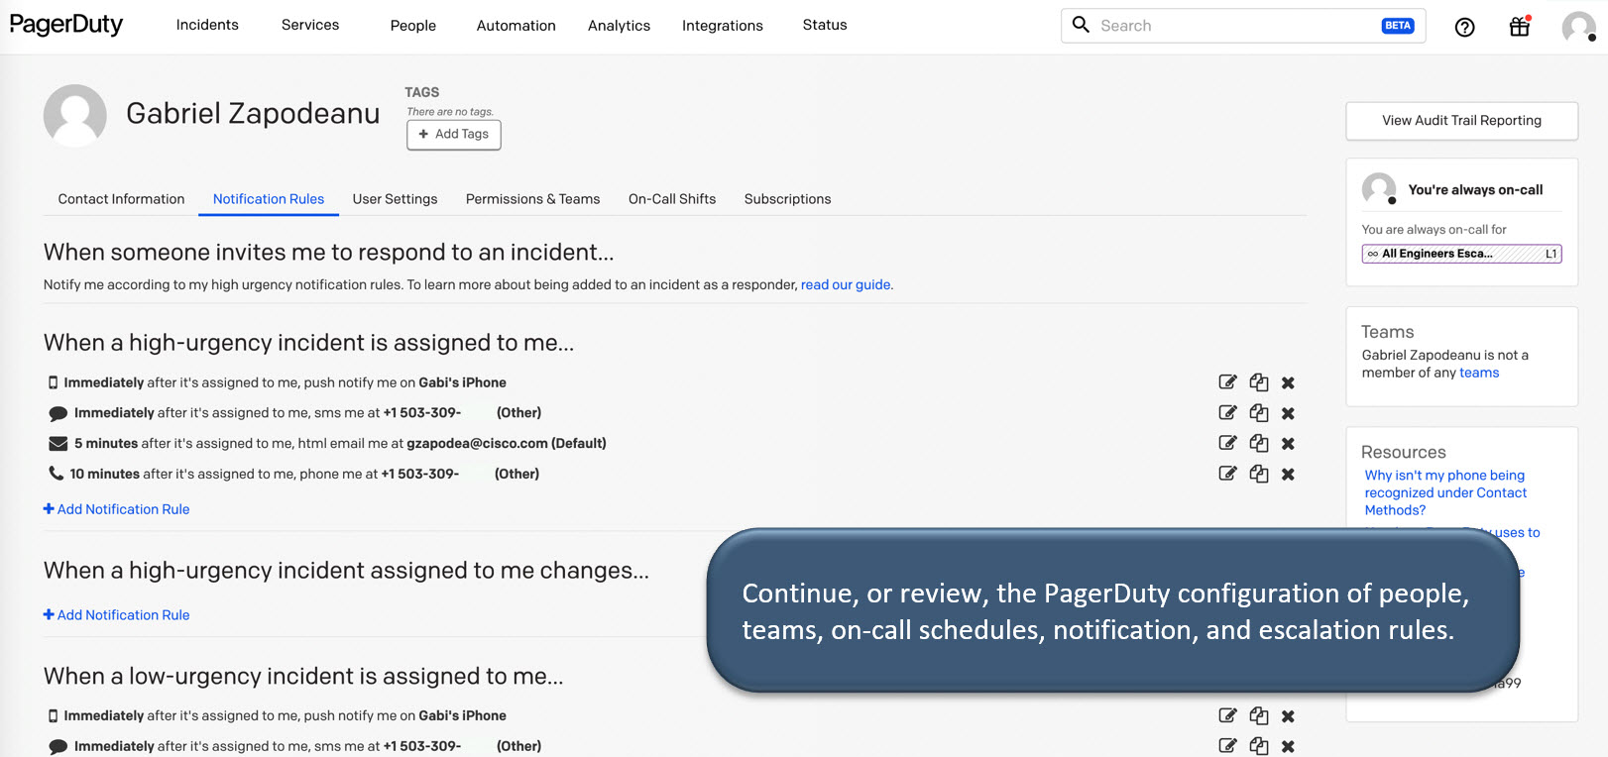1608x757 pixels.
Task: Copy the 5 minutes email rule
Action: tap(1259, 443)
